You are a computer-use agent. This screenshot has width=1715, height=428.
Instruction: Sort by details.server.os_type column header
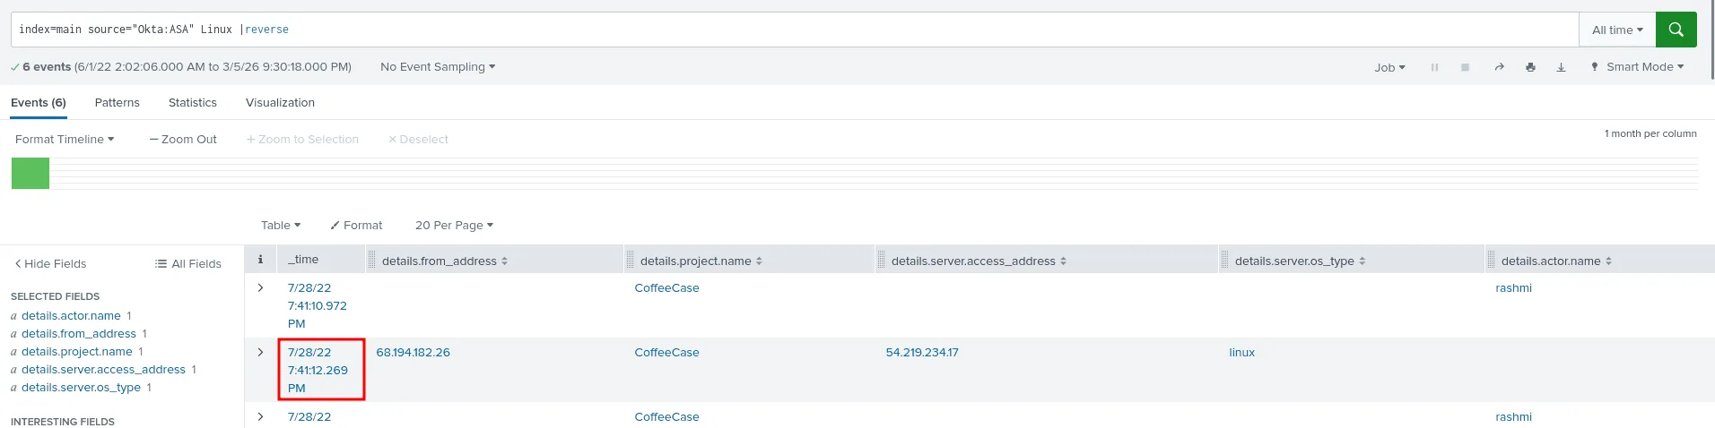[x=1301, y=261]
